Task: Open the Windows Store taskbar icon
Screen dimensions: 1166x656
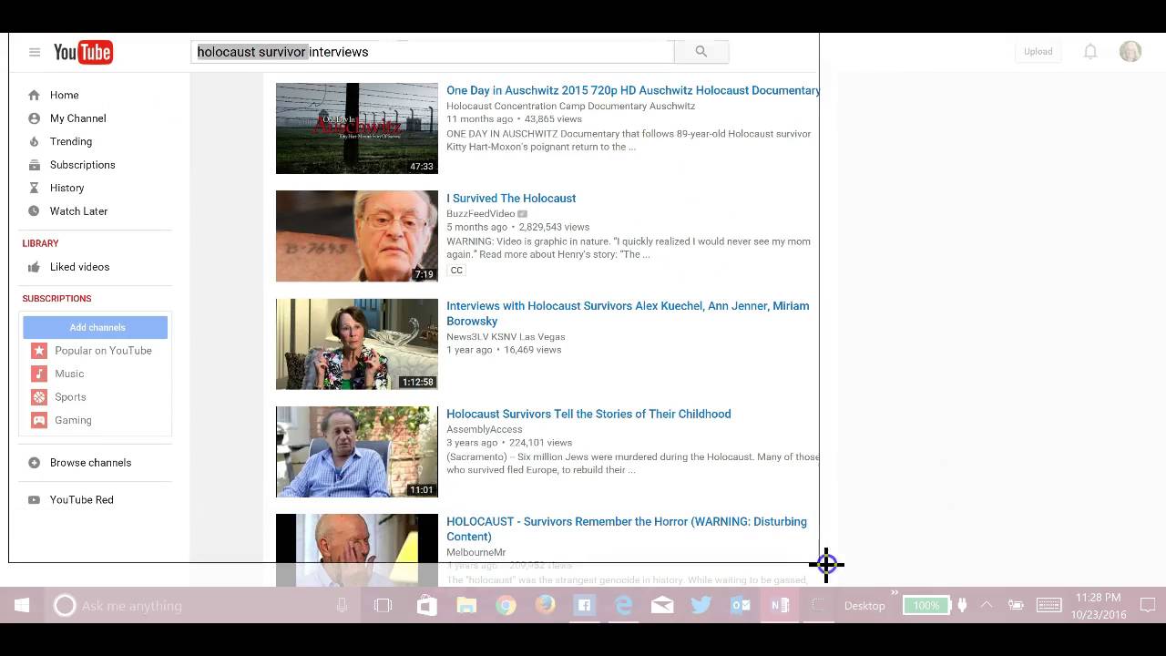Action: [x=426, y=605]
